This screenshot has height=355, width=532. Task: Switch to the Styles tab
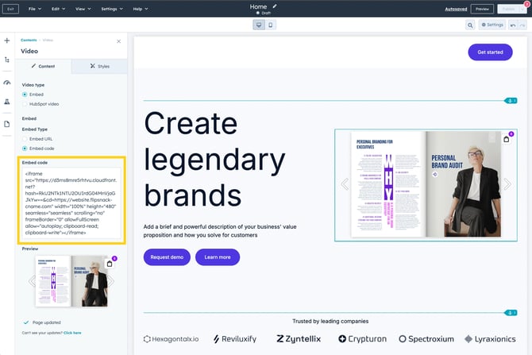99,66
